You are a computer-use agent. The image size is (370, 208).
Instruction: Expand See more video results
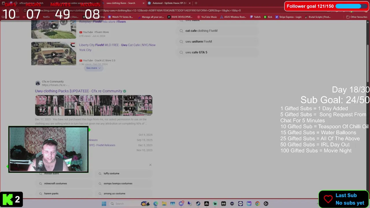(93, 68)
